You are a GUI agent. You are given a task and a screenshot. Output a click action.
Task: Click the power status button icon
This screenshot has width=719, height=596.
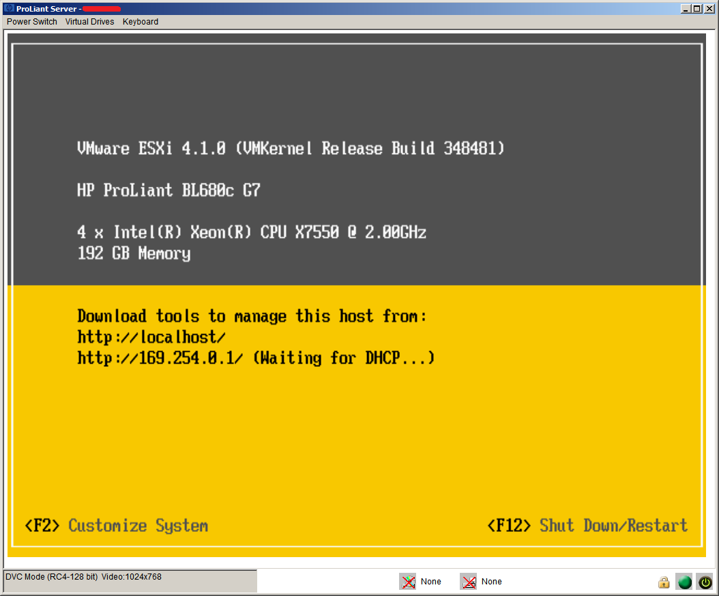tap(705, 582)
